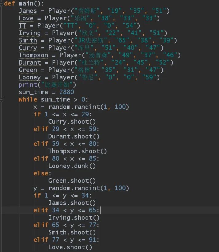Click the Looney = Player("鲁尼"...) line
The height and width of the screenshot is (252, 219).
pos(89,78)
